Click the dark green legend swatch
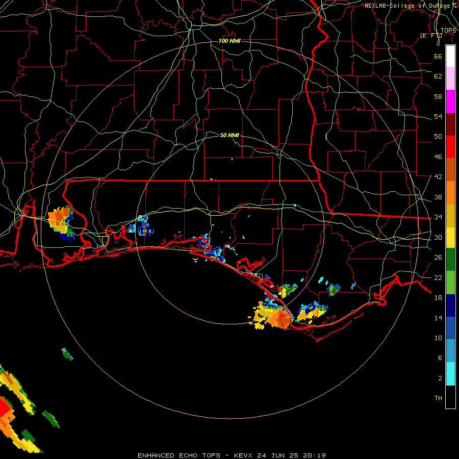 tap(450, 260)
